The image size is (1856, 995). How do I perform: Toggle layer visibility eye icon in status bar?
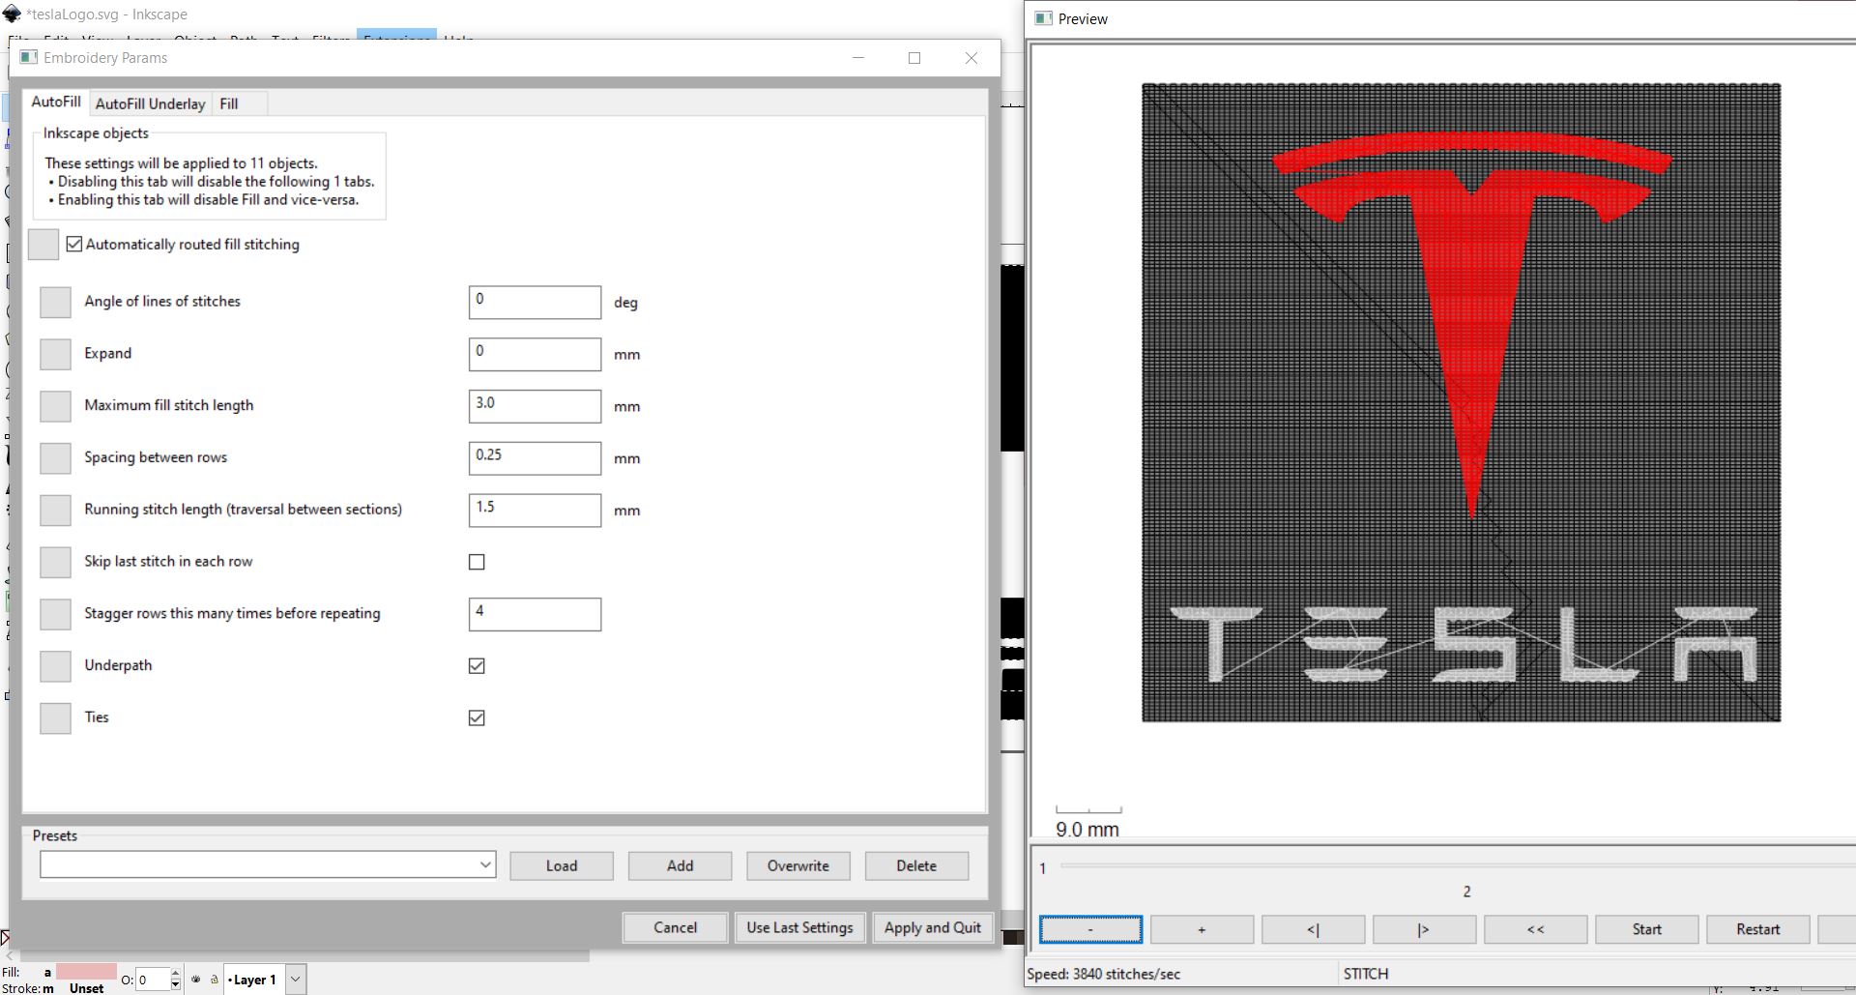click(196, 980)
